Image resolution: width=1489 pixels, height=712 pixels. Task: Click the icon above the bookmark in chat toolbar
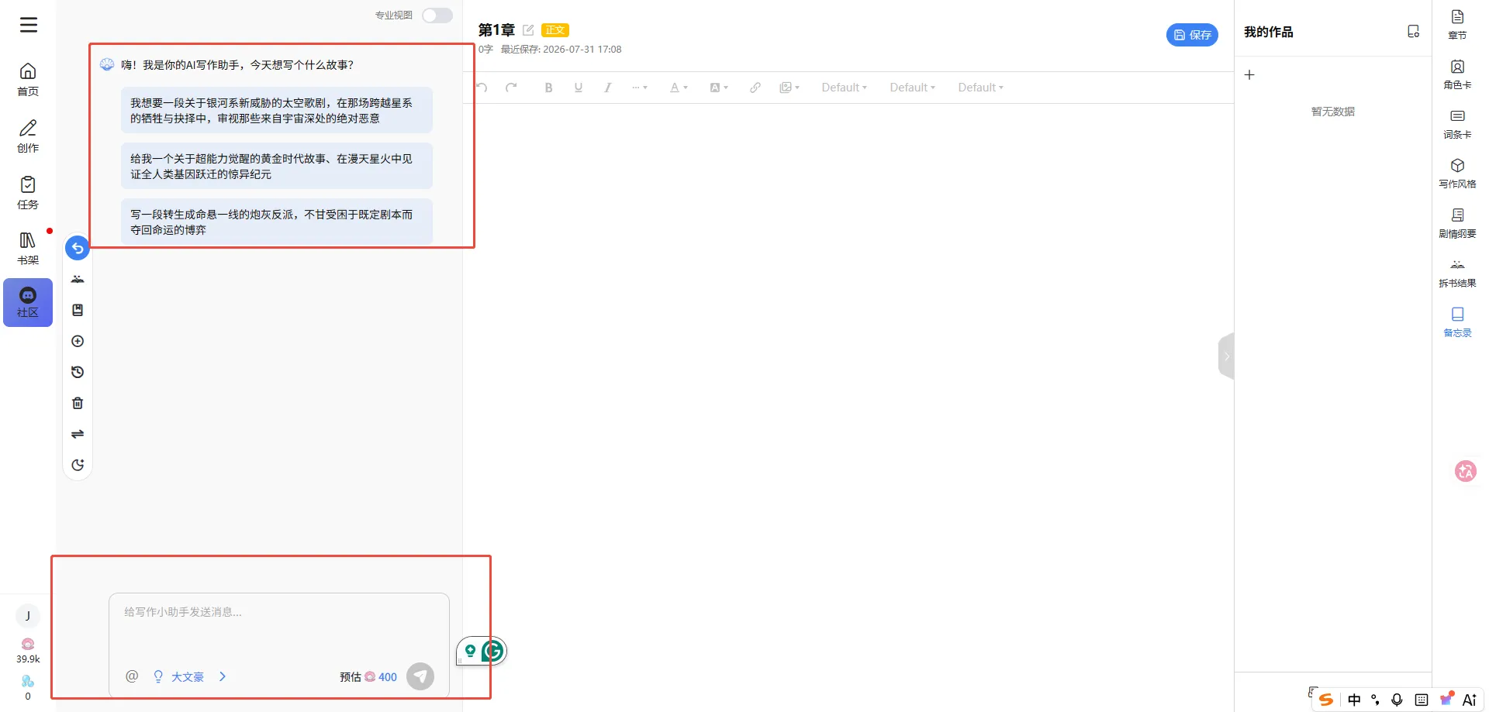point(78,279)
